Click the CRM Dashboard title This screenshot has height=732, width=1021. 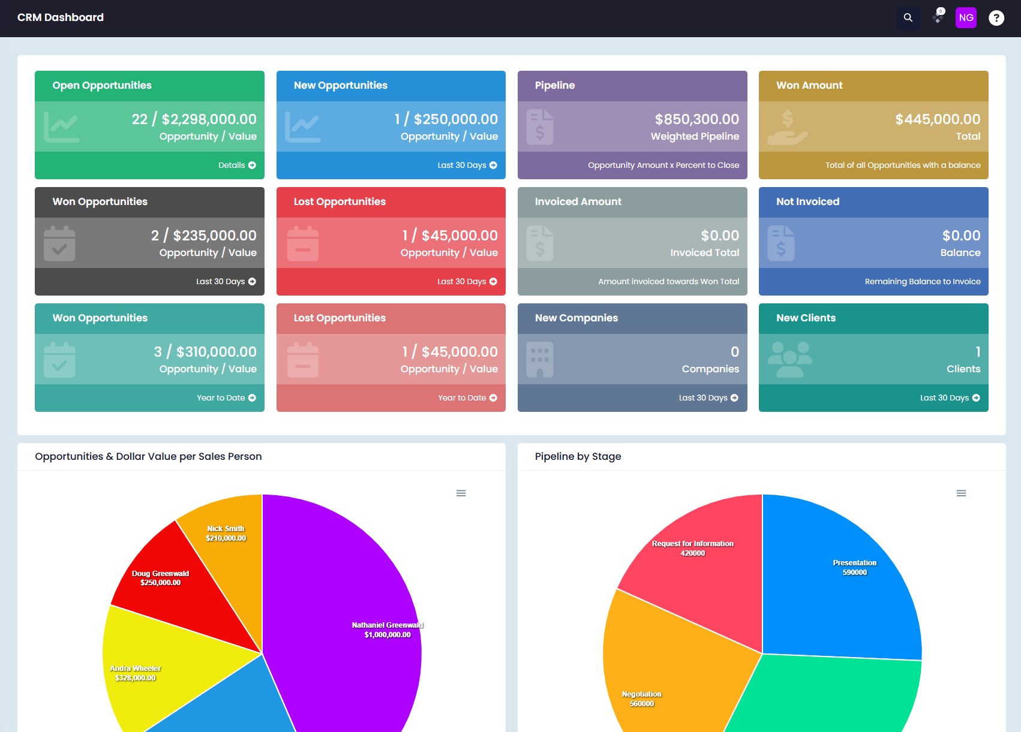click(x=61, y=17)
